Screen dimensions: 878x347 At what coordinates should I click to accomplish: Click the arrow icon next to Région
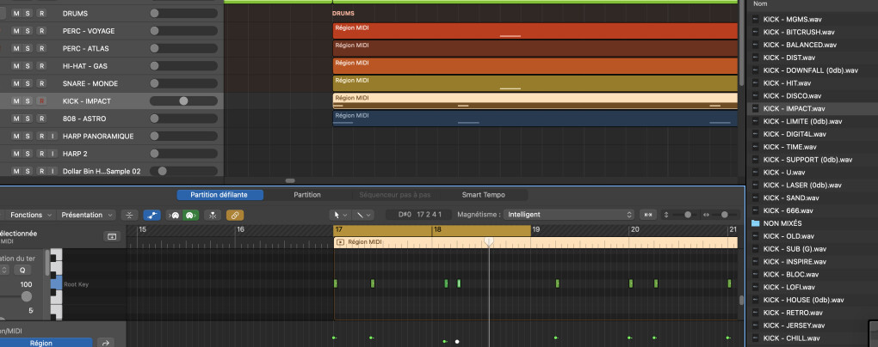click(x=107, y=343)
